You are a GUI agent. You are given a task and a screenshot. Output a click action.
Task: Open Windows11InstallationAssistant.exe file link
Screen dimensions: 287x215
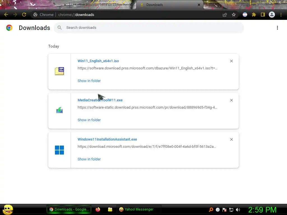click(107, 139)
